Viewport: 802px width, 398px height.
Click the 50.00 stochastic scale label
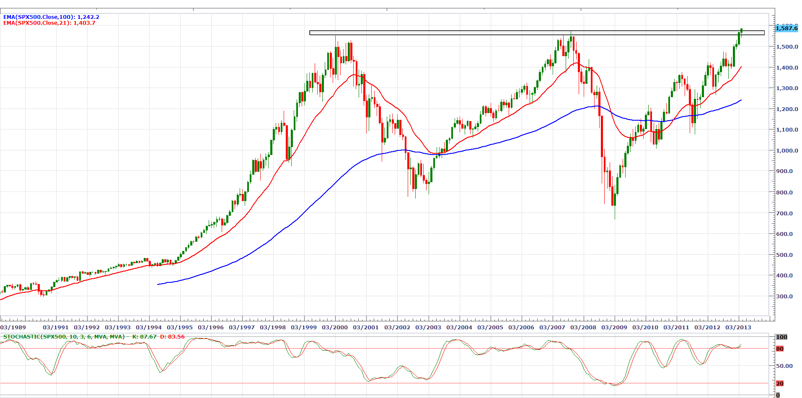click(x=784, y=366)
